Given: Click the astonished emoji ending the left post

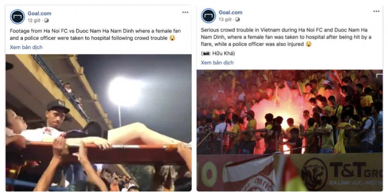Looking at the screenshot, I should (x=172, y=38).
